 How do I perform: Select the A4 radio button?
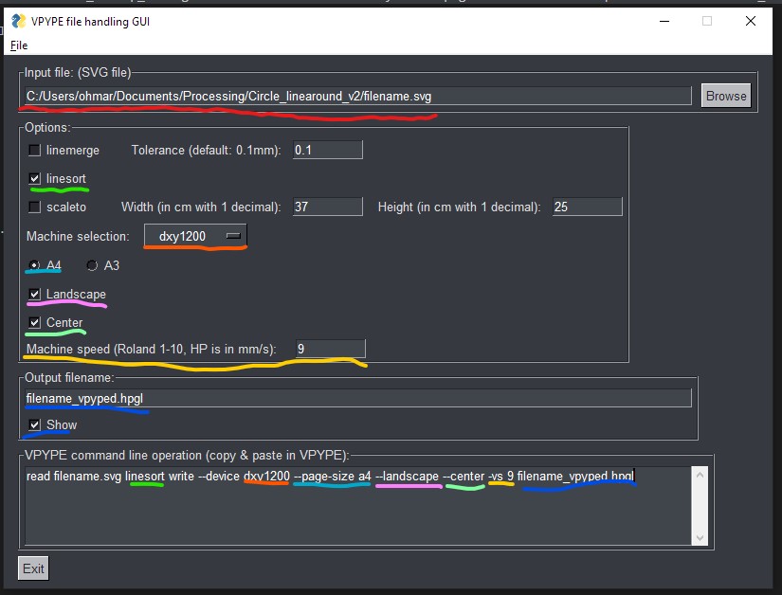coord(35,265)
